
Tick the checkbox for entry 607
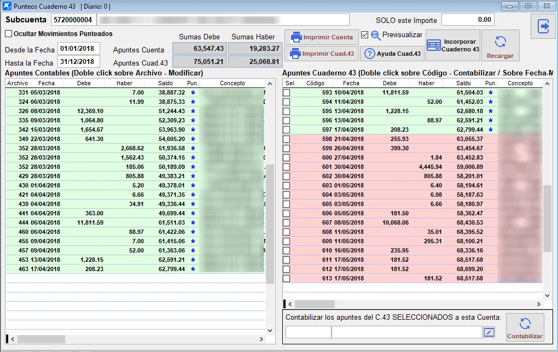[x=286, y=223]
